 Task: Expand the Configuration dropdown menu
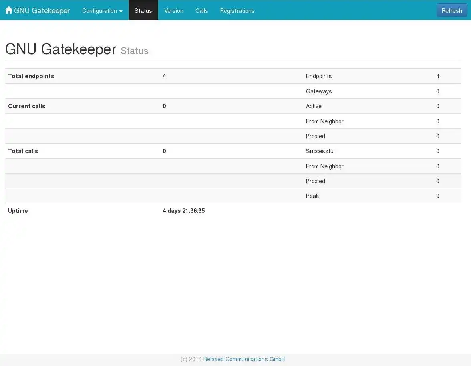[102, 11]
